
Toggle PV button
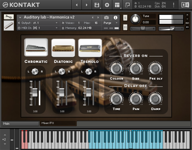point(187,27)
